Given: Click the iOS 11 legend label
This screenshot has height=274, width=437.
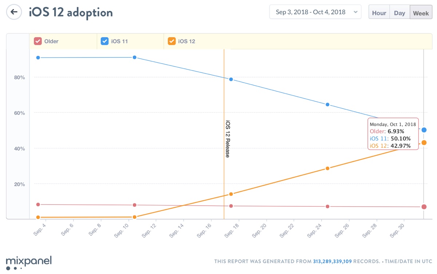Looking at the screenshot, I should coord(119,41).
